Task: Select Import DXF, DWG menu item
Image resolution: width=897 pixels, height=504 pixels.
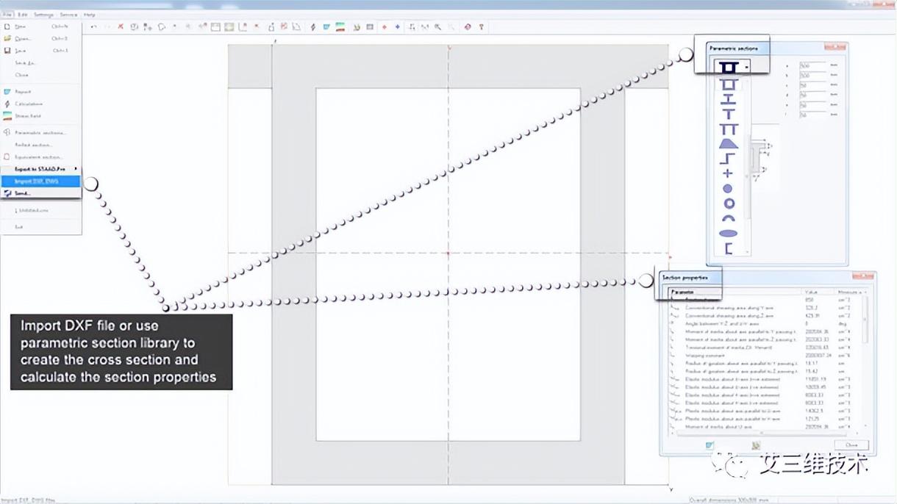Action: coord(40,181)
